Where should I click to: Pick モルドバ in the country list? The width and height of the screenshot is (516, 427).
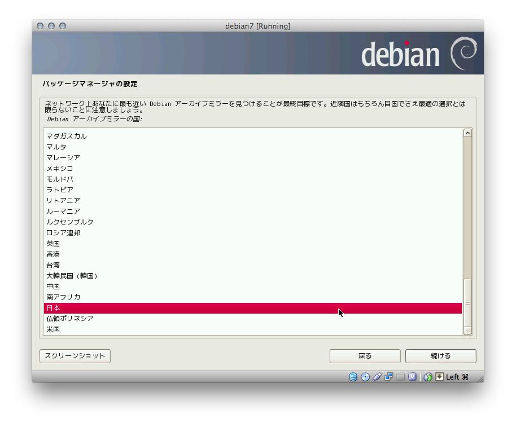pos(253,179)
